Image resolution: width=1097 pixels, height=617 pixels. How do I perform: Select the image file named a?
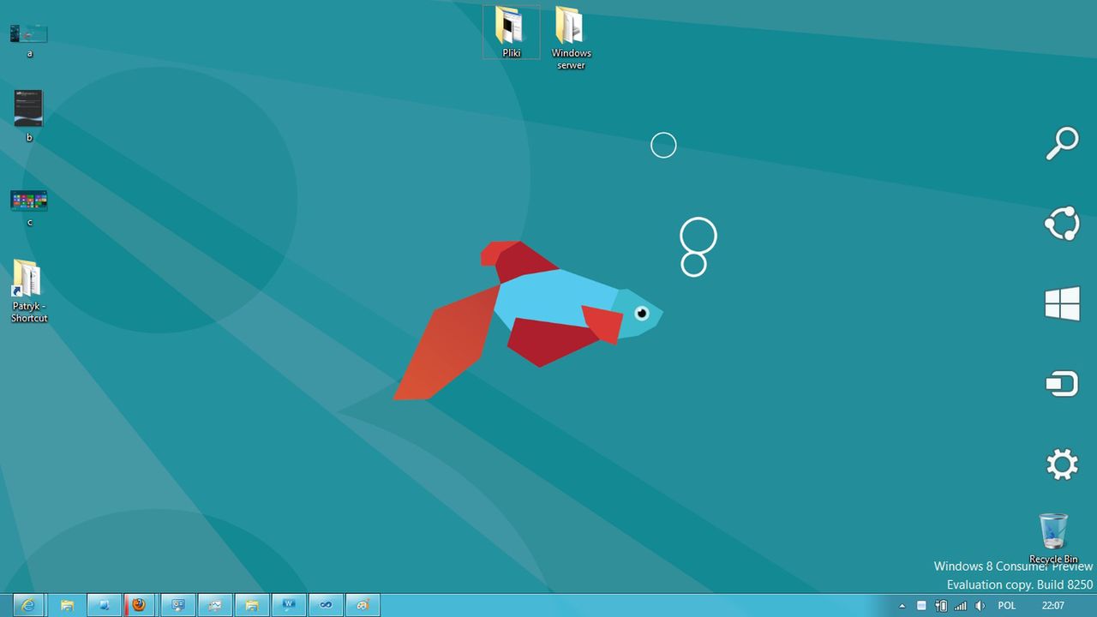coord(29,40)
